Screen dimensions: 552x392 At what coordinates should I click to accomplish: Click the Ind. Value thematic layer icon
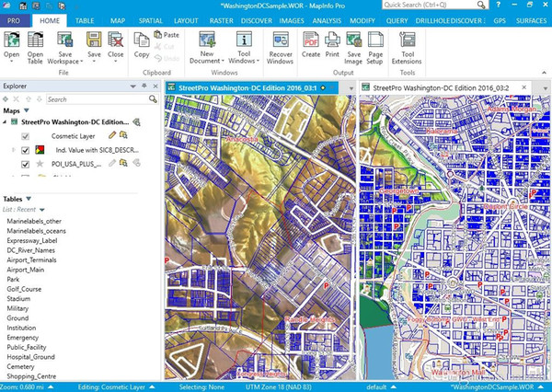tap(40, 150)
